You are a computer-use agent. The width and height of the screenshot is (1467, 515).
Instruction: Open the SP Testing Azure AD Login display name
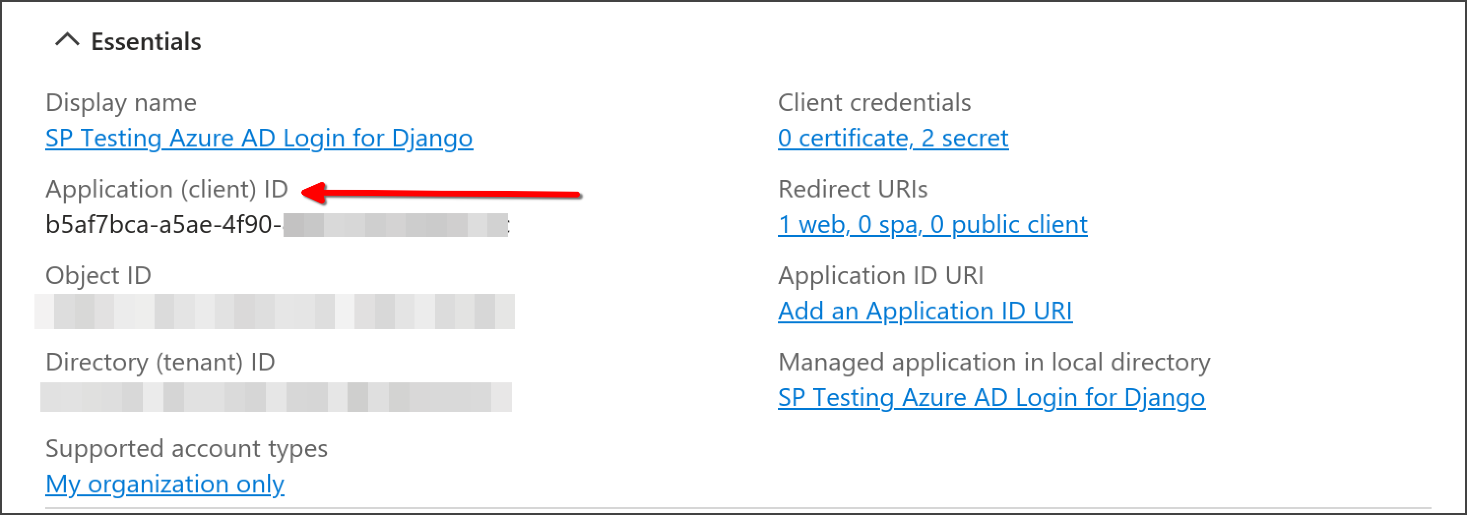259,138
